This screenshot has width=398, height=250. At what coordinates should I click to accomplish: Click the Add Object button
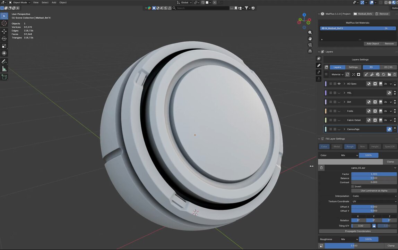373,44
